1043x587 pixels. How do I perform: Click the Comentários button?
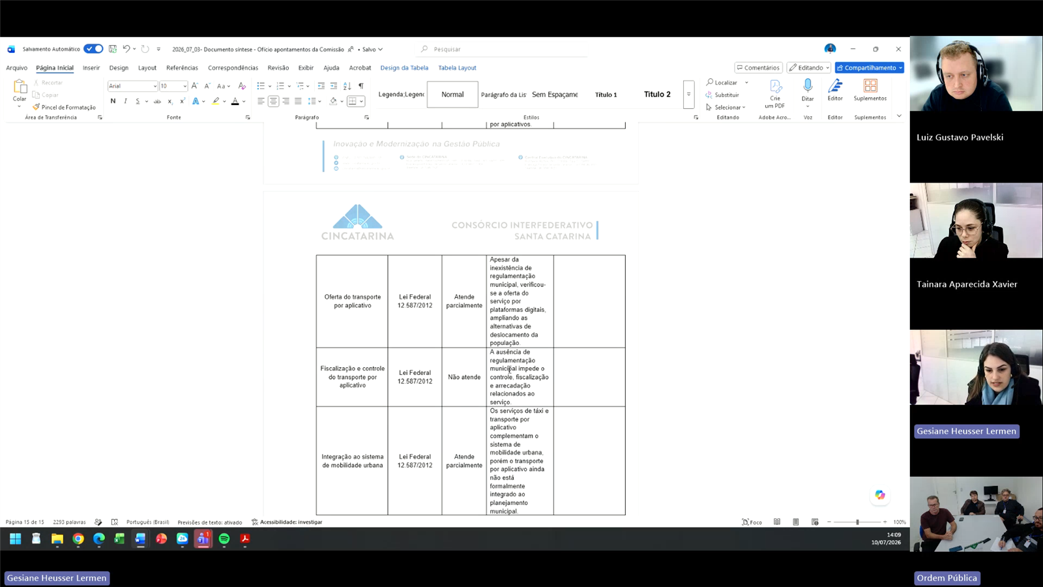pos(758,68)
